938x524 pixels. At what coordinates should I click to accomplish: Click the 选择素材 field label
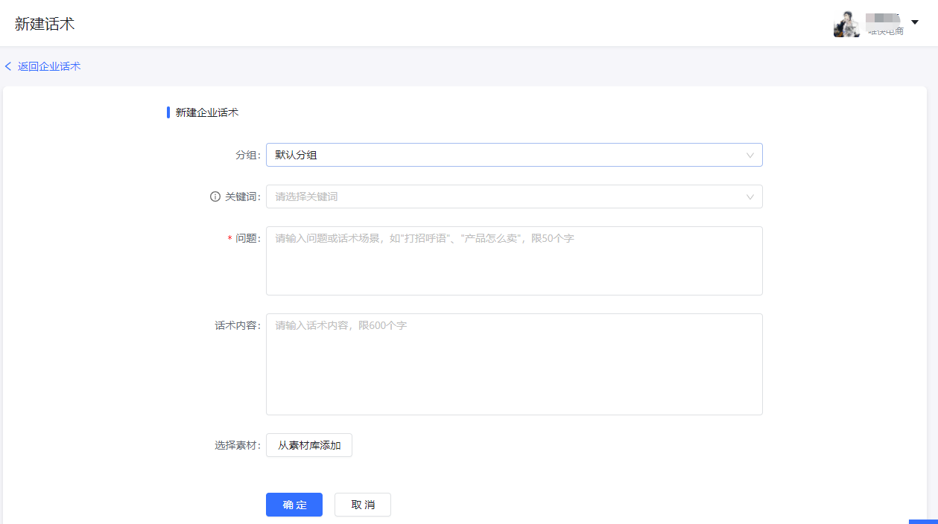[x=237, y=445]
